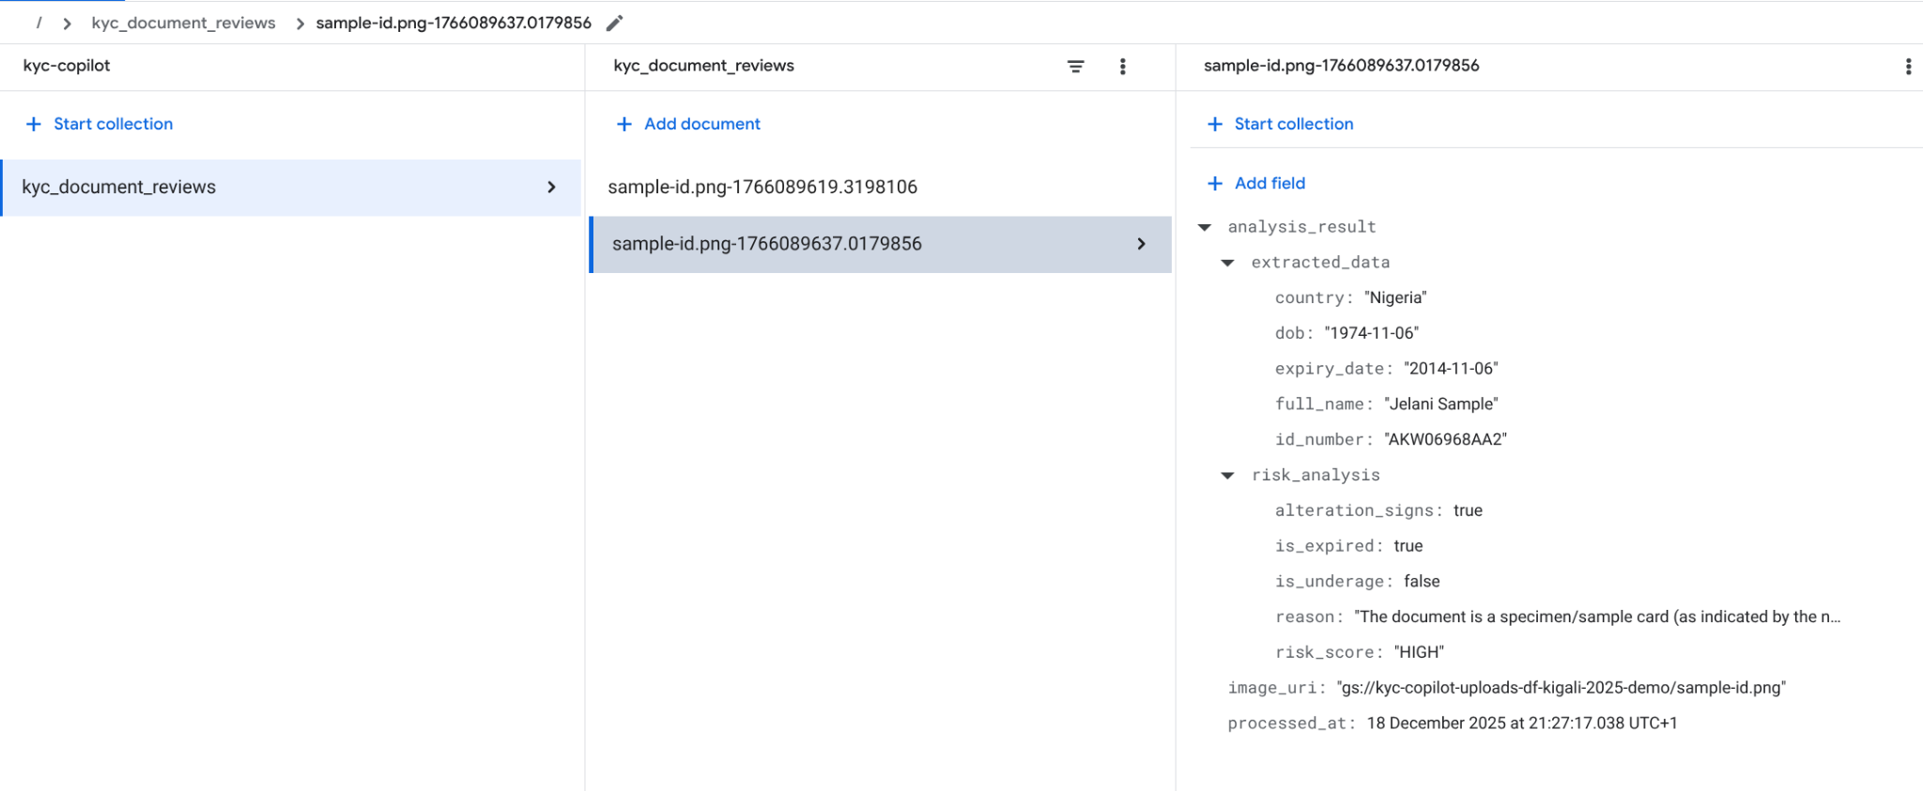Click the alteration_signs true value
Screen dimensions: 1923x791
[x=1468, y=510]
